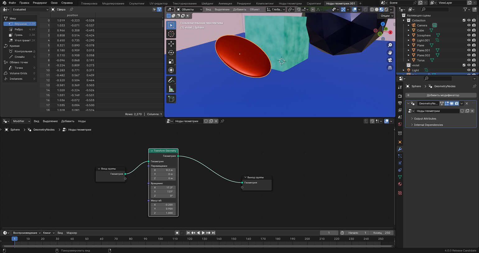Viewport: 479px width, 253px height.
Task: Pick the Measure ruler tool
Action: point(171,89)
